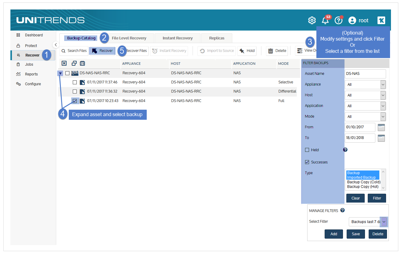Click the Kaseya K logo icon
Viewport: 409px width, 260px height.
tap(381, 20)
